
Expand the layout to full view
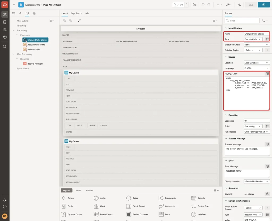(79, 20)
